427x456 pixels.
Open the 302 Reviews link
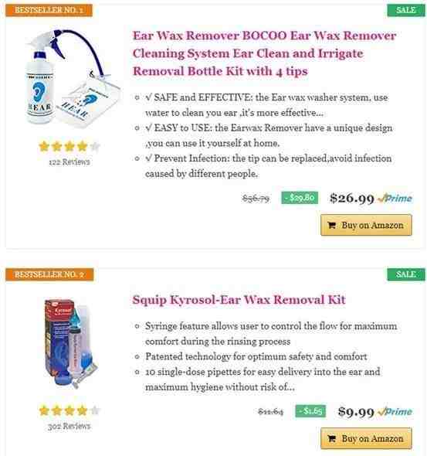pyautogui.click(x=69, y=426)
